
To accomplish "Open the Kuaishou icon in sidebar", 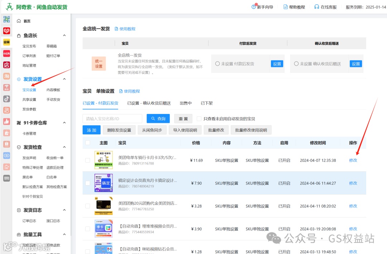I will 7,110.
